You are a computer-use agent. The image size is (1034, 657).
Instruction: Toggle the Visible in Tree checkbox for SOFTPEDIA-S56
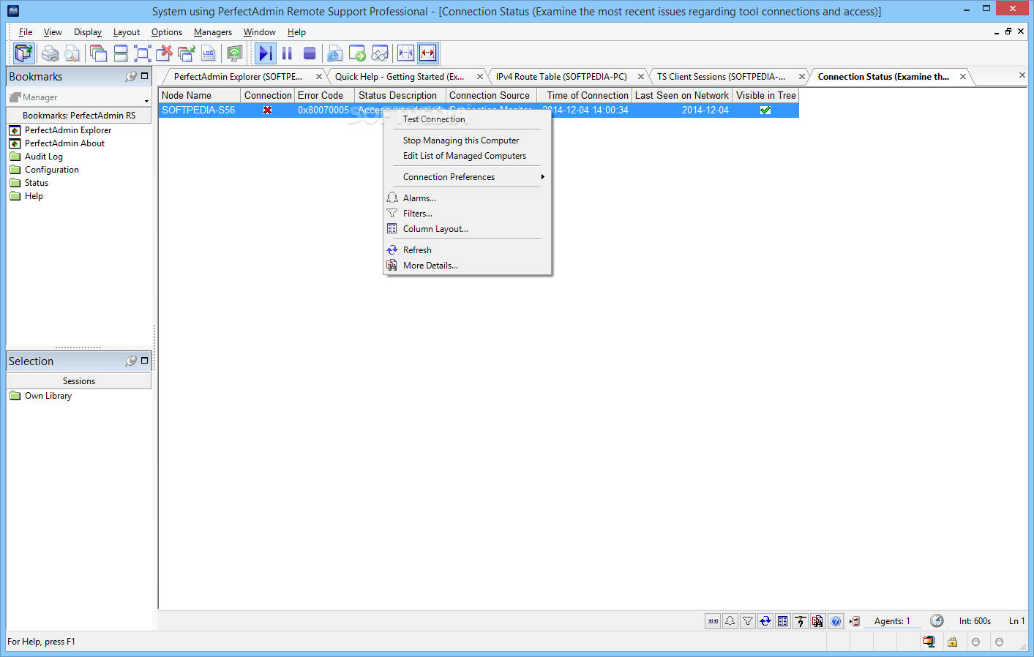[765, 110]
